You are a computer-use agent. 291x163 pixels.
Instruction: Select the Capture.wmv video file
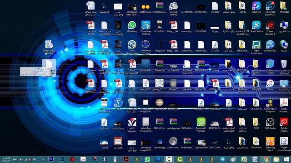201,143
